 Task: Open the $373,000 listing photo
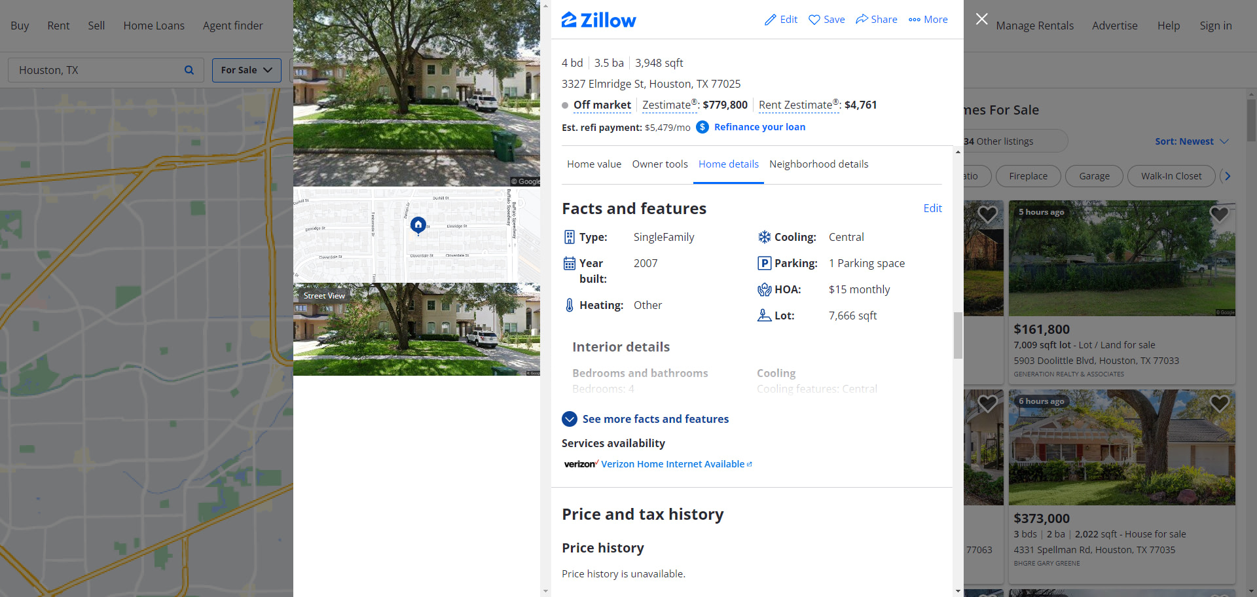1121,448
